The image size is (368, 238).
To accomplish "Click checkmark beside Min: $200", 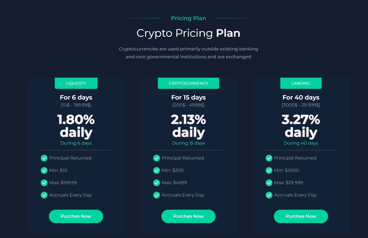I will 157,170.
